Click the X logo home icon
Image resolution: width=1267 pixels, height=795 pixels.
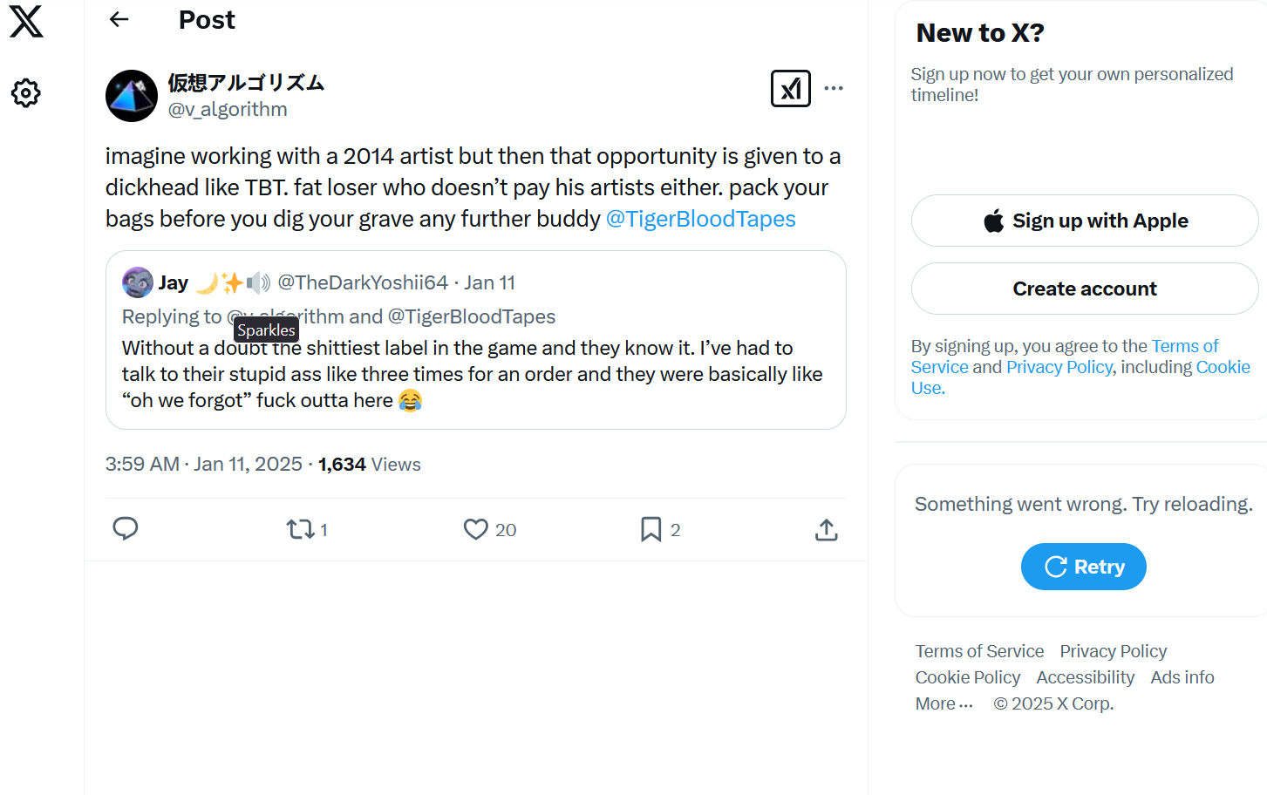tap(26, 21)
